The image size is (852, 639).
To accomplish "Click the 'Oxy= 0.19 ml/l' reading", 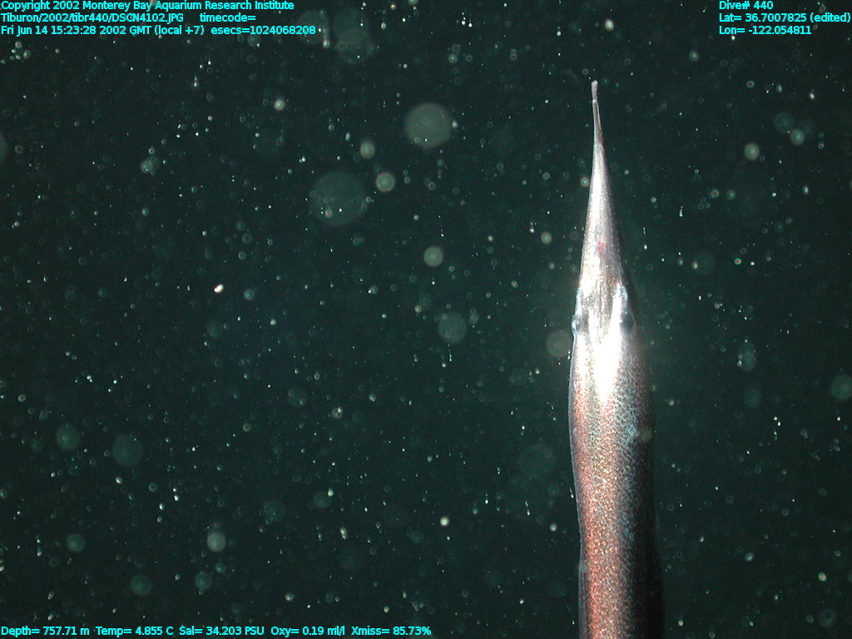I will [x=308, y=631].
